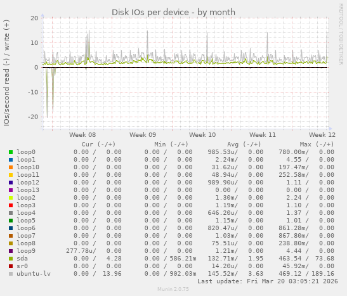Select the loop9 legend label

[26, 251]
